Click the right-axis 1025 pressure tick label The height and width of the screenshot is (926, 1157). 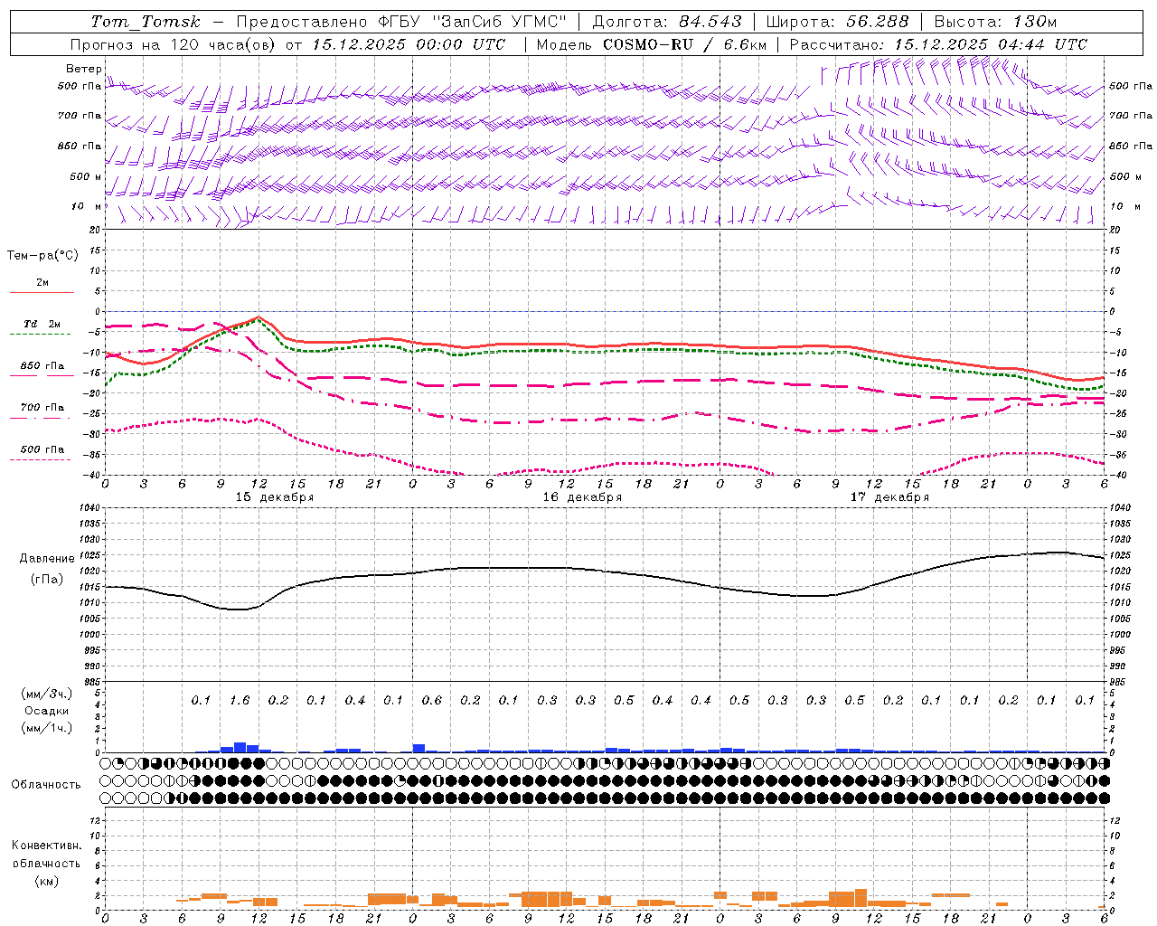pos(1119,555)
